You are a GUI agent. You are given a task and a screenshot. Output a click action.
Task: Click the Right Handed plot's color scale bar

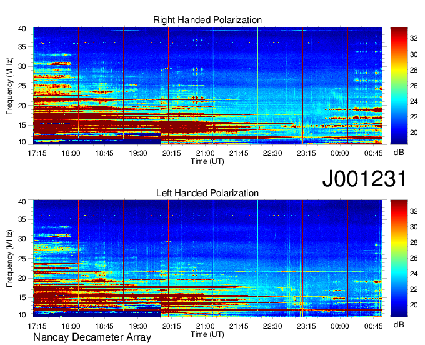399,86
